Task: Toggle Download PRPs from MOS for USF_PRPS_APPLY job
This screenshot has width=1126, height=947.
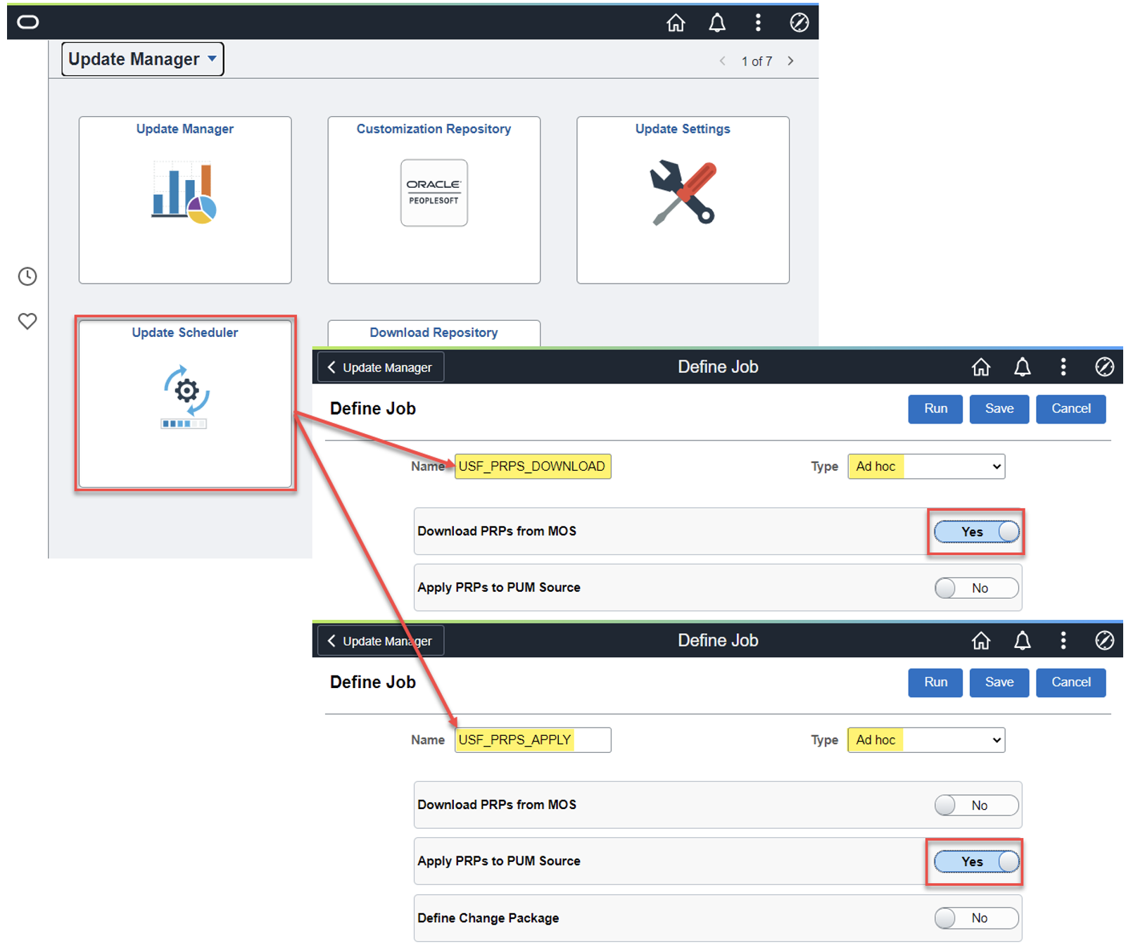Action: (977, 806)
